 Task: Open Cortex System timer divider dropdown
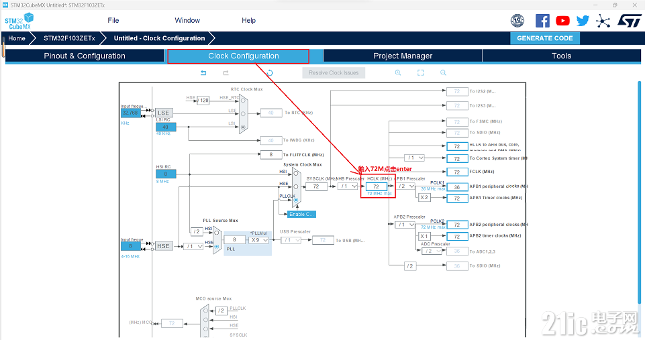414,158
